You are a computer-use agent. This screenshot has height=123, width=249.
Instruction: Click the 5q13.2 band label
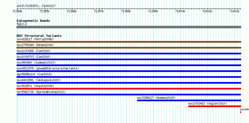point(22,24)
